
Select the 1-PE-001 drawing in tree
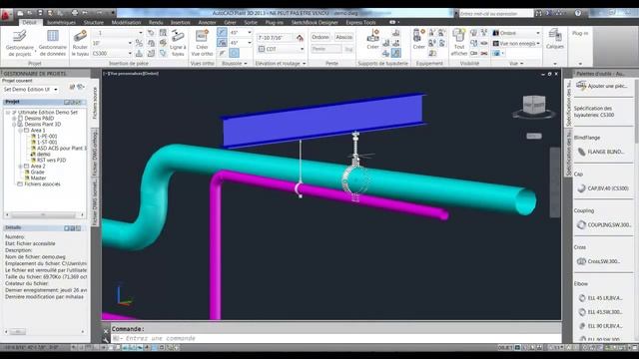[47, 137]
